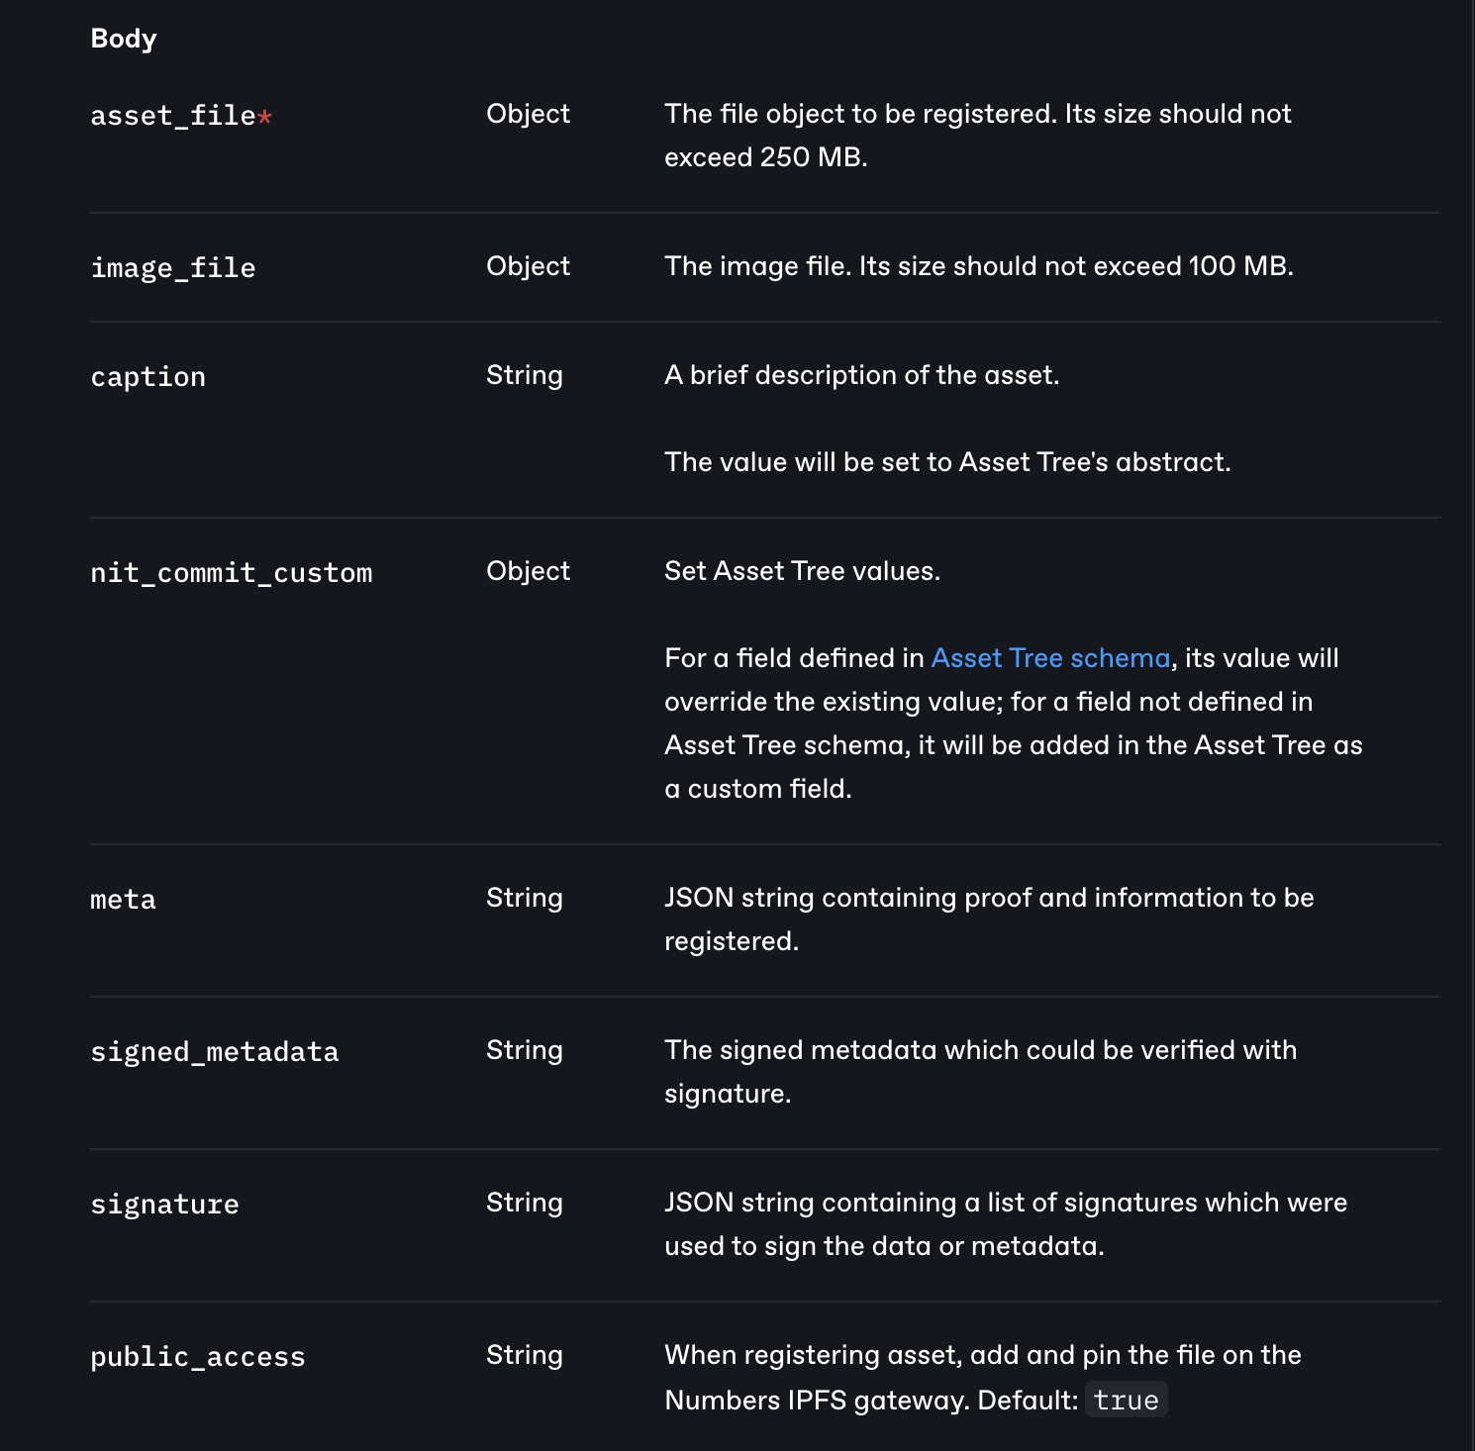Click the signature parameter name
The image size is (1475, 1451).
click(165, 1205)
